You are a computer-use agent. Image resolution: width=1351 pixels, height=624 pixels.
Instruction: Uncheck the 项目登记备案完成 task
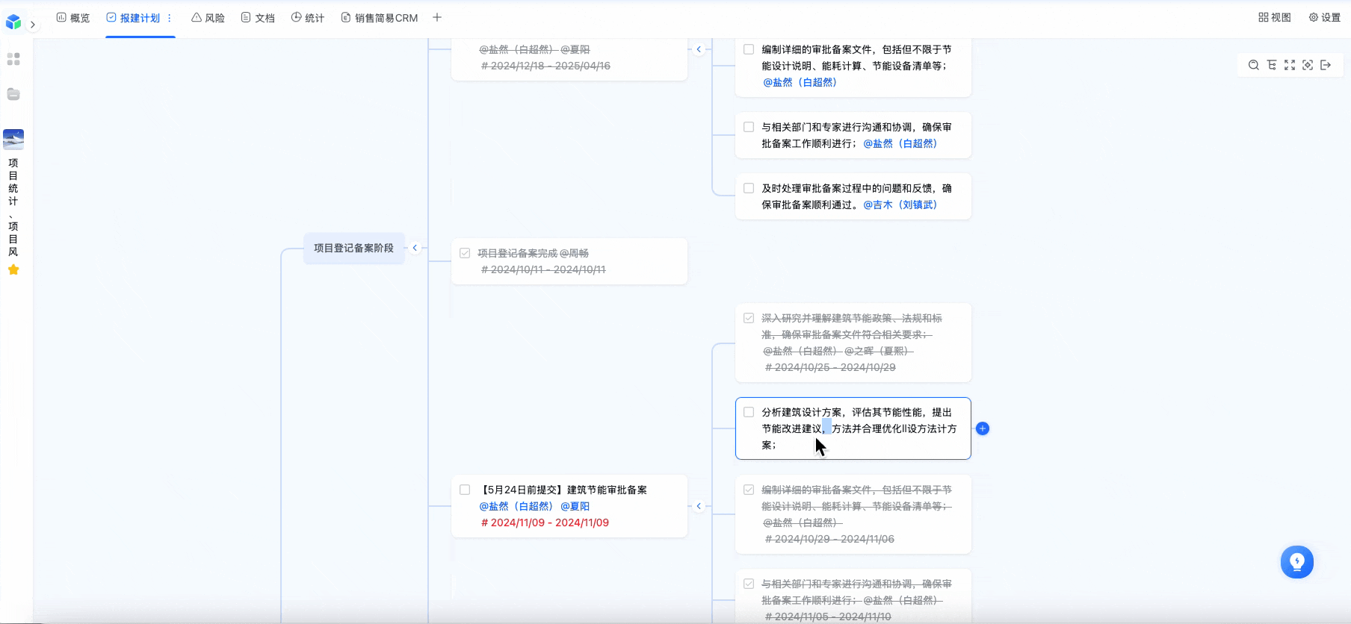465,253
